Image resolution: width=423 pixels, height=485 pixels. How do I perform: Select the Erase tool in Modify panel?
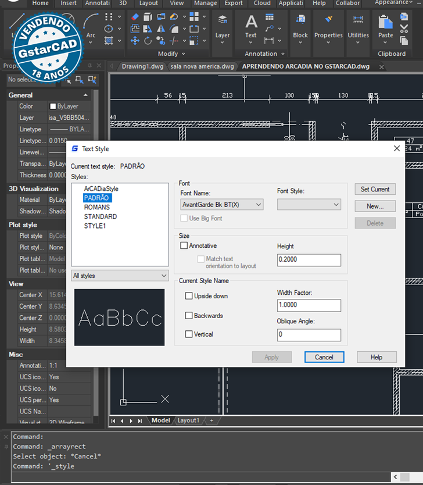click(135, 16)
